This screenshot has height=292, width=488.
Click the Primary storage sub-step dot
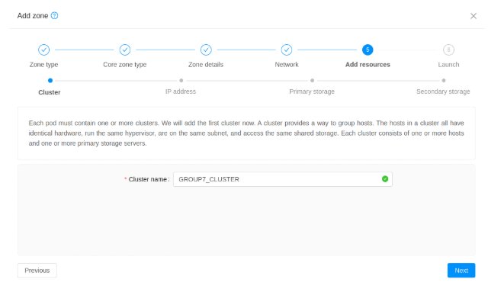point(312,81)
